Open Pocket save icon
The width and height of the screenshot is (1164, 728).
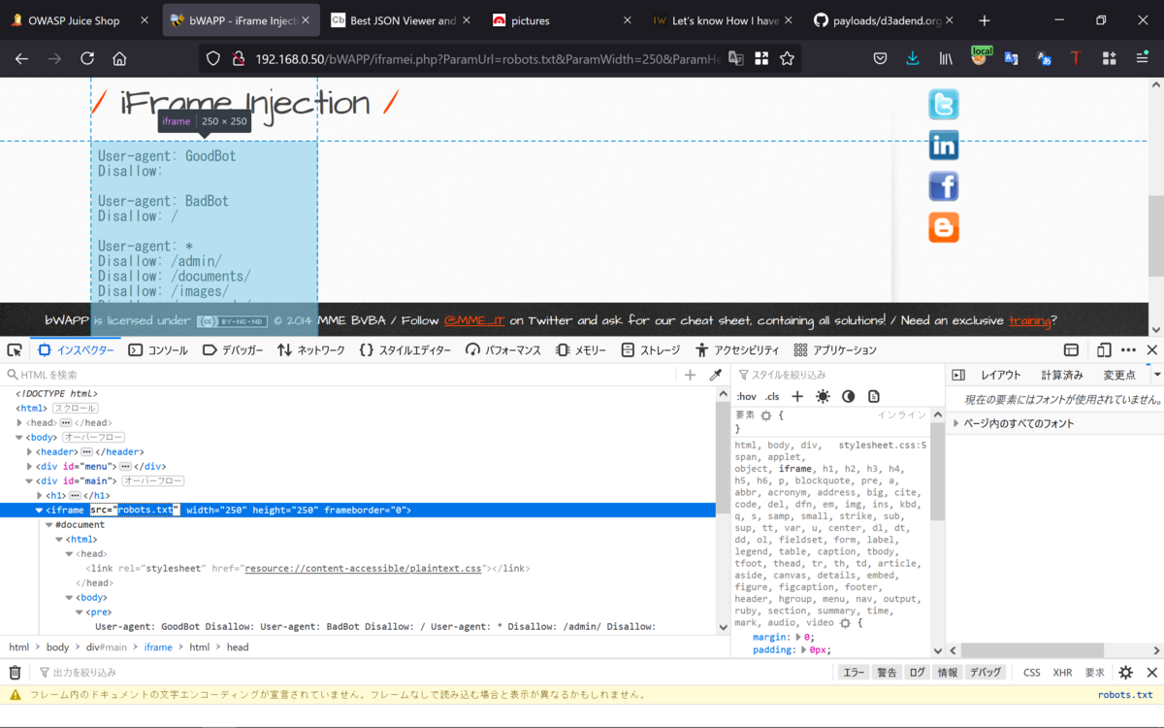(x=880, y=58)
